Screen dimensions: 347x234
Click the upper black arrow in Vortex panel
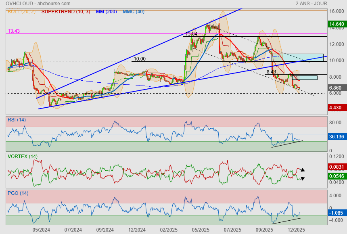click(302, 170)
